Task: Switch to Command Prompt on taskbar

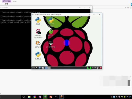Action: [x=56, y=97]
